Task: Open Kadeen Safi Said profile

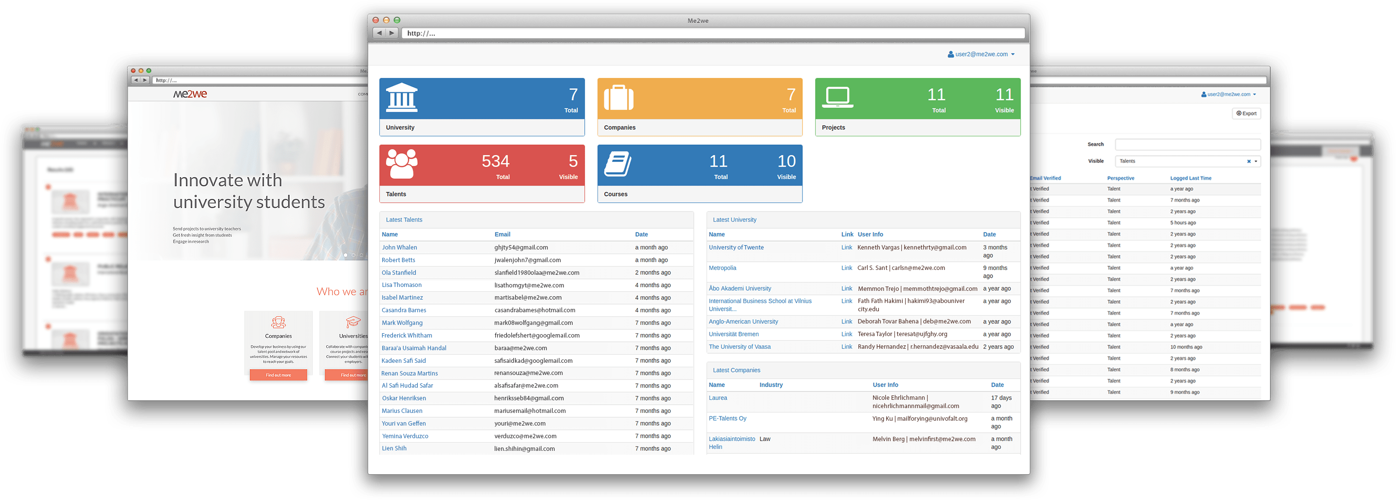Action: click(404, 361)
